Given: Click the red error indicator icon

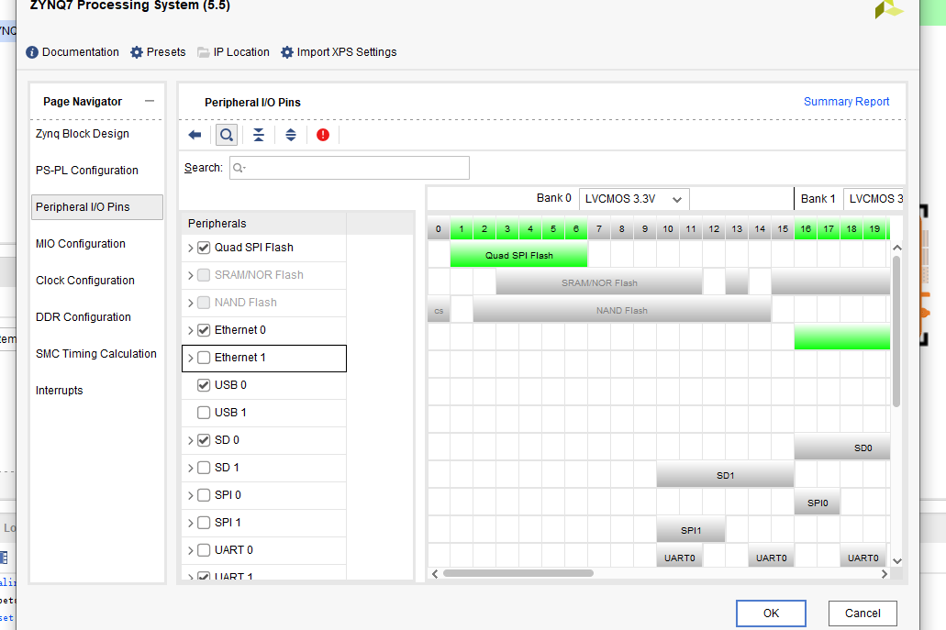Looking at the screenshot, I should click(x=323, y=135).
